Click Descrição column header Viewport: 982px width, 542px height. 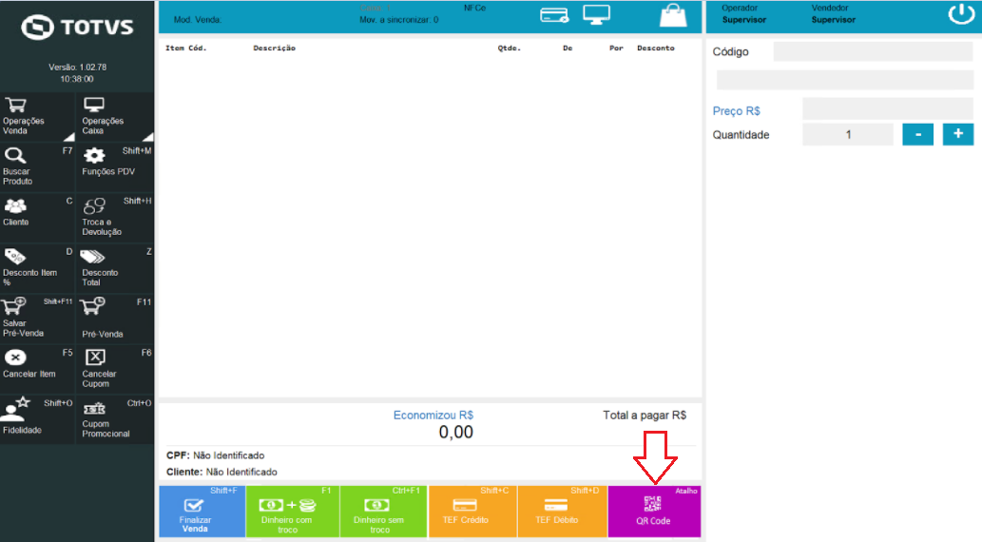click(x=275, y=48)
